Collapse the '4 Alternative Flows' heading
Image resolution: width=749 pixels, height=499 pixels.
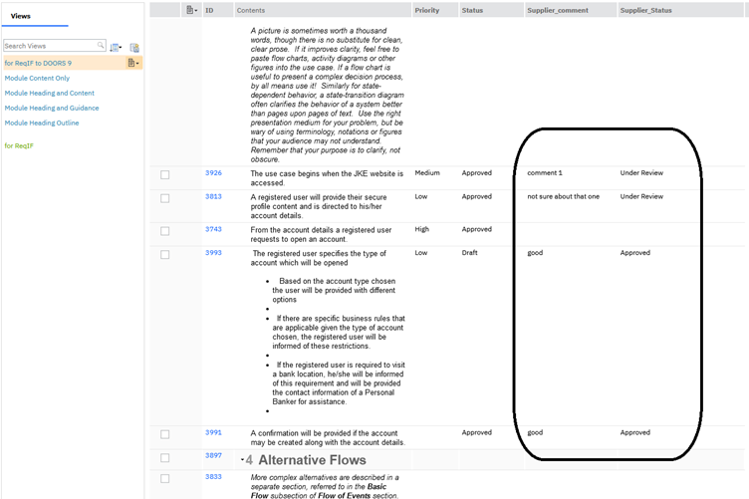tap(242, 461)
